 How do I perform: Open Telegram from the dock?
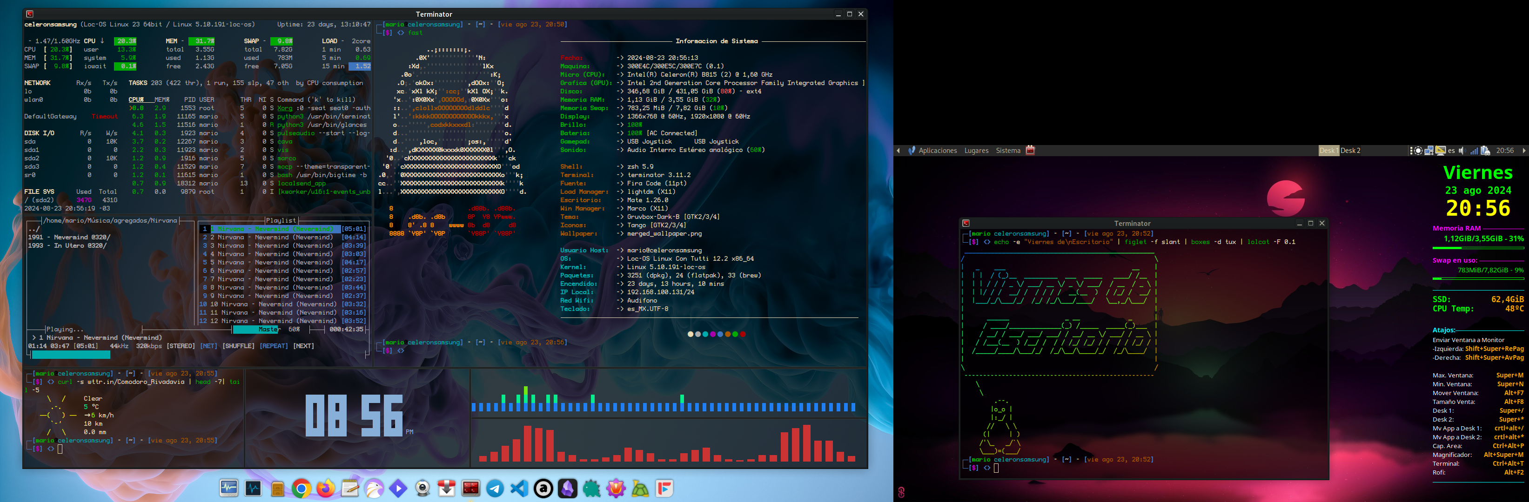(495, 488)
